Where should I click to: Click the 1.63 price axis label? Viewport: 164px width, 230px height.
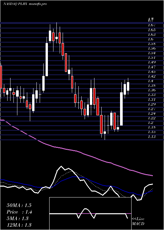[x=152, y=34]
